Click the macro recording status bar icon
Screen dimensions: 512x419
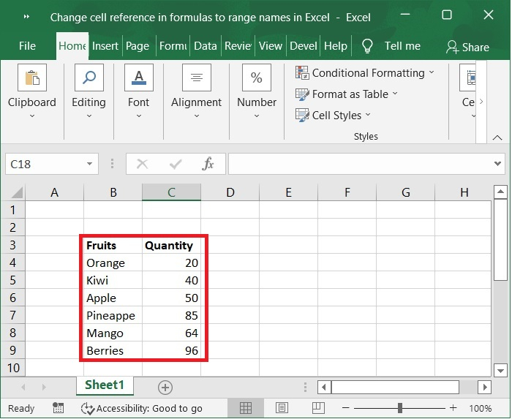[x=59, y=408]
